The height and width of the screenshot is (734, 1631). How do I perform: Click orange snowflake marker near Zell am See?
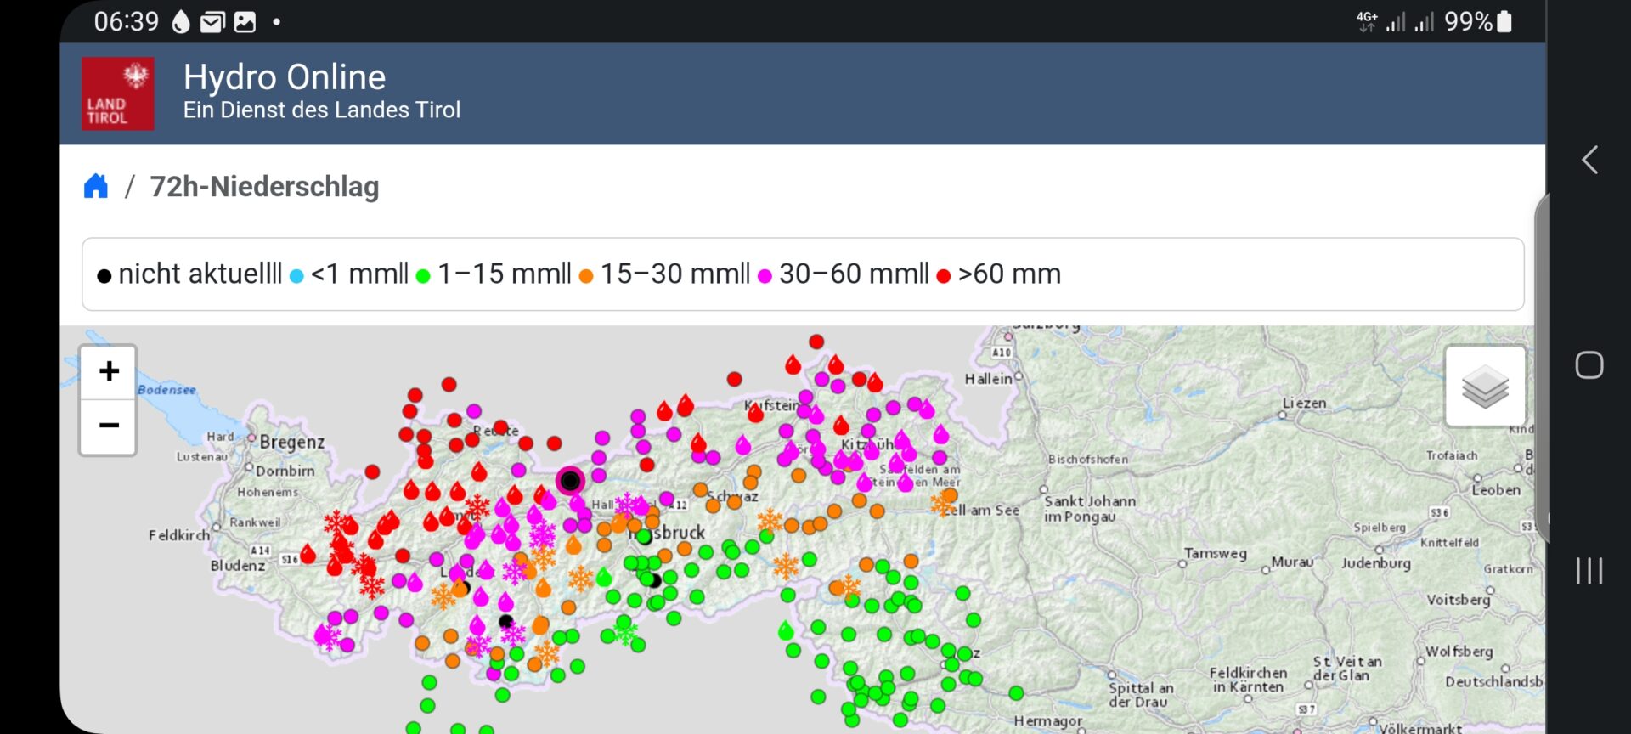pyautogui.click(x=942, y=505)
